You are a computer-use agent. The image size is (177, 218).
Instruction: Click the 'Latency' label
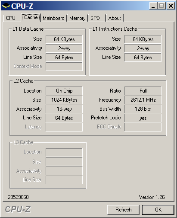point(33,127)
